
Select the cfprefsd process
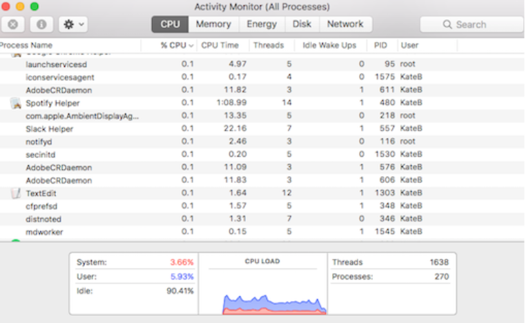pos(41,206)
